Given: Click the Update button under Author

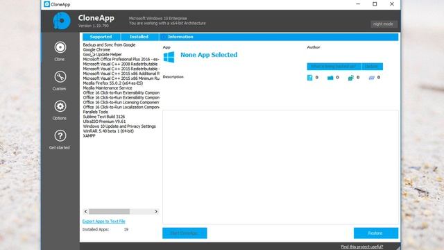Looking at the screenshot, I should (372, 67).
